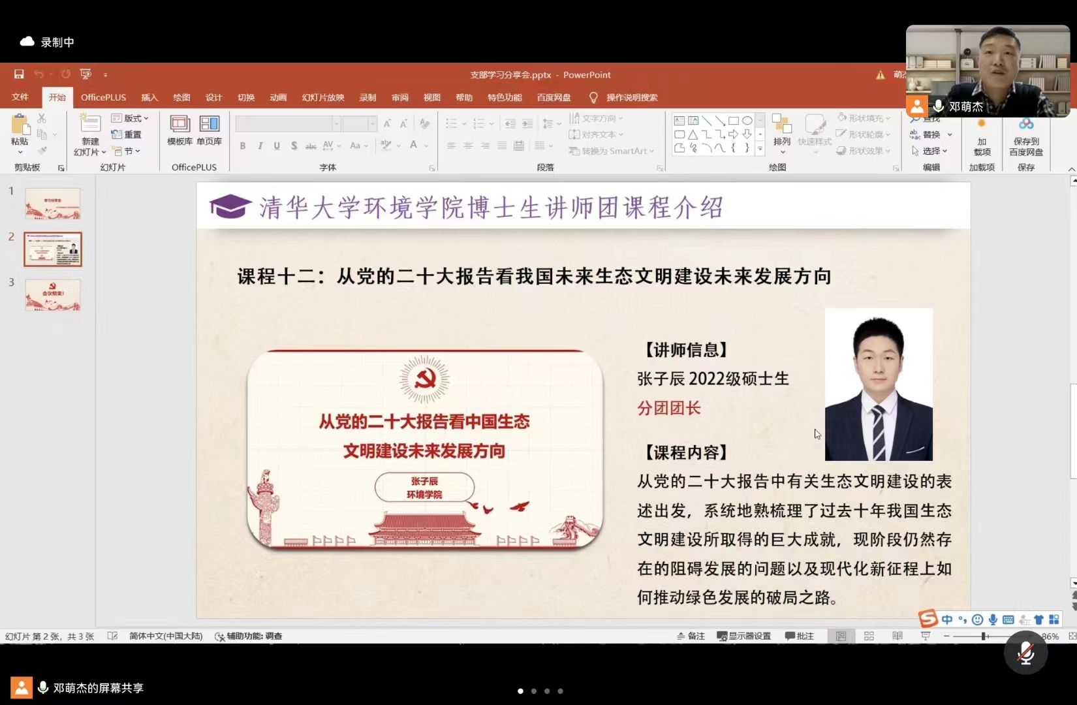Click the Save icon in quick access toolbar
This screenshot has width=1077, height=705.
19,74
